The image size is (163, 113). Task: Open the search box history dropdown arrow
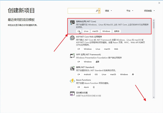tap(99, 11)
